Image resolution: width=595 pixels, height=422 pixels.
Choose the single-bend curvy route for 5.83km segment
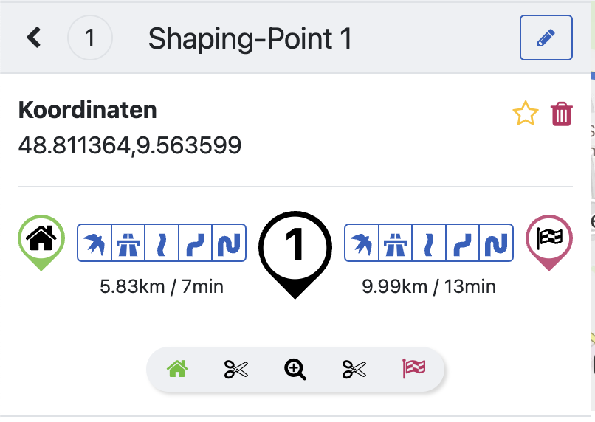[196, 243]
